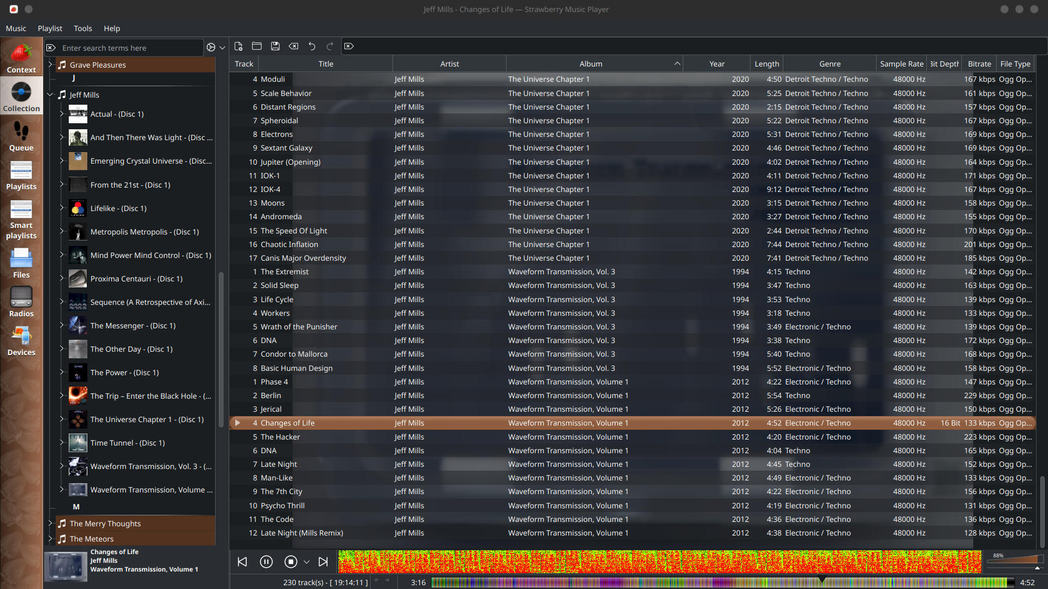
Task: Sort by the Genre column header
Action: [x=830, y=64]
